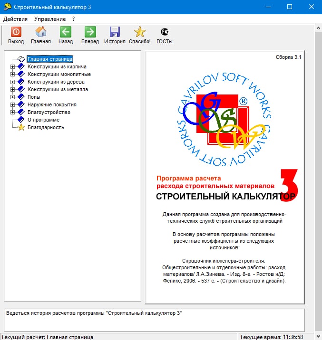Click star icon next to Благодарность
The width and height of the screenshot is (322, 340).
(x=21, y=127)
